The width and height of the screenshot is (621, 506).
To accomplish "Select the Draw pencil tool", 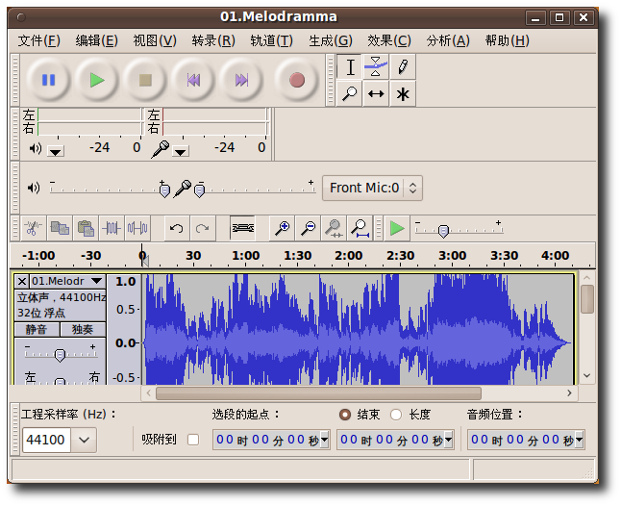I will tap(403, 67).
